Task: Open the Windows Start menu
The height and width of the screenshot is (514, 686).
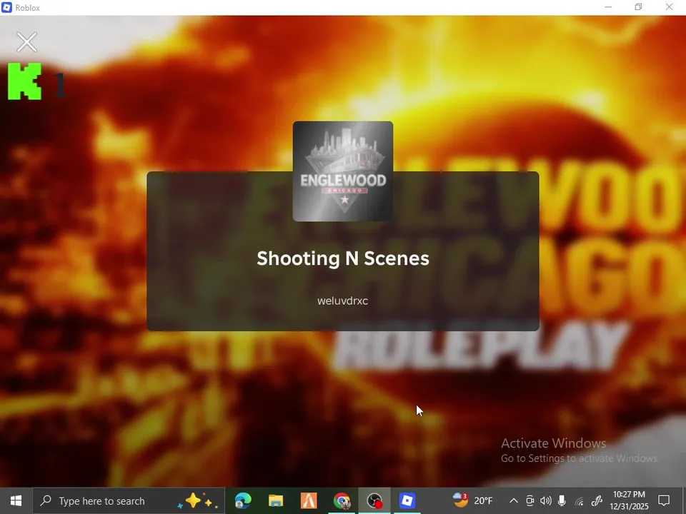Action: click(16, 500)
